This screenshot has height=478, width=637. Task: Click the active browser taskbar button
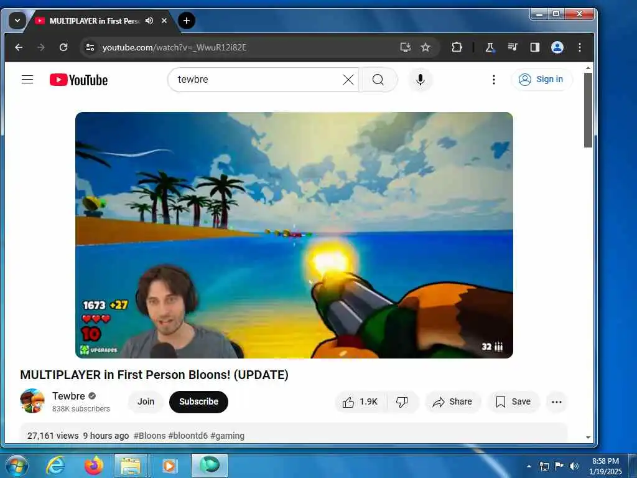(209, 466)
